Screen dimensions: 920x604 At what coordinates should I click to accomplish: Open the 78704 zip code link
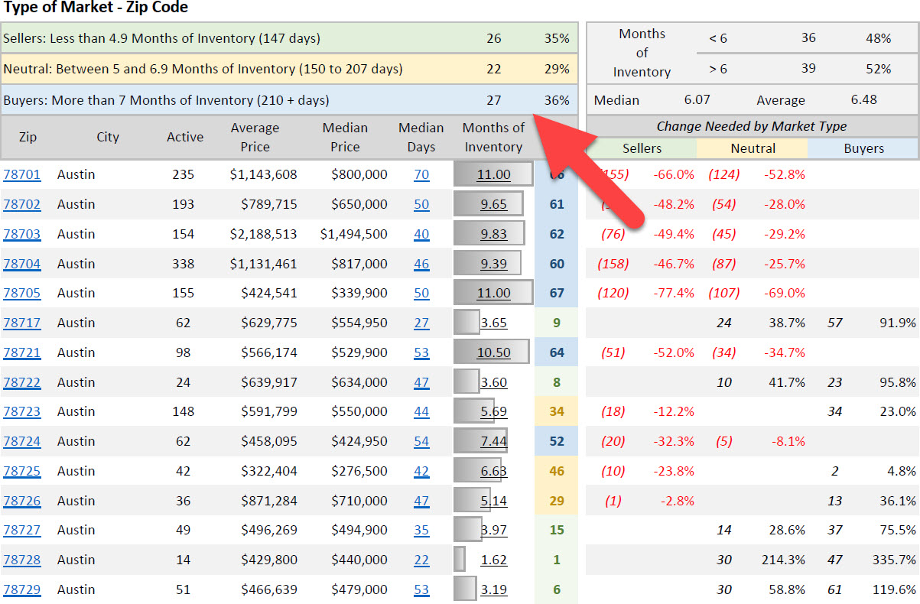[21, 264]
